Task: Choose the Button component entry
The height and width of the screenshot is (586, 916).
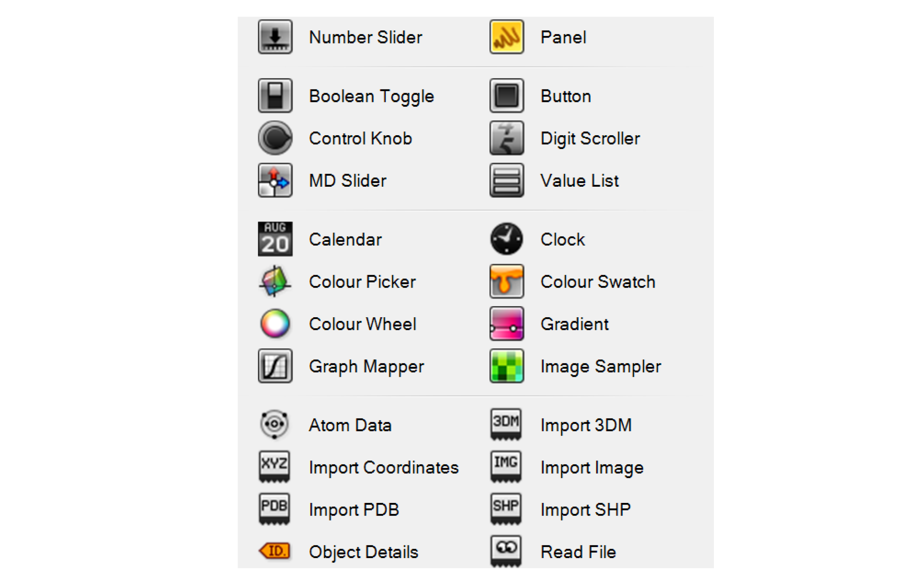Action: [566, 96]
